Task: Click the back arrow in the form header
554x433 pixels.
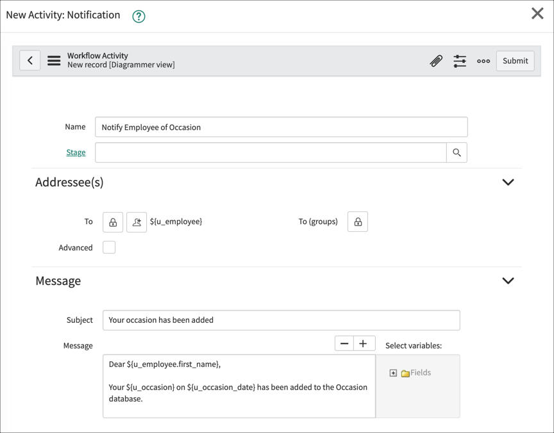Action: [x=30, y=60]
